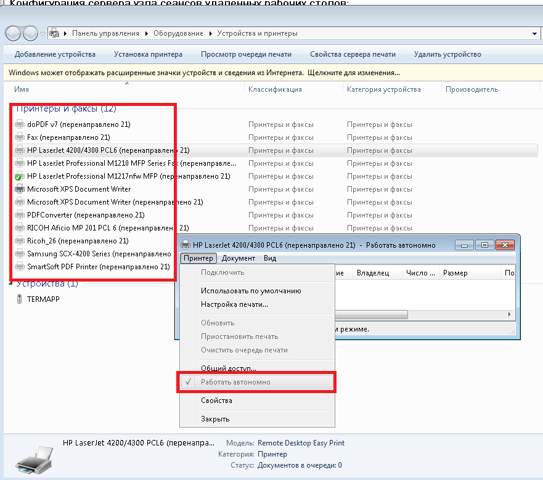543x480 pixels.
Task: Select SmartSoft PDF Printer icon
Action: 20,267
